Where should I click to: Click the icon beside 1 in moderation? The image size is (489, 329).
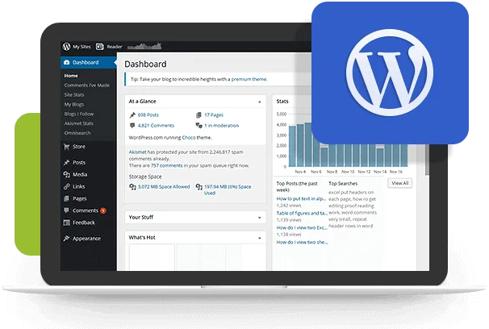(199, 126)
